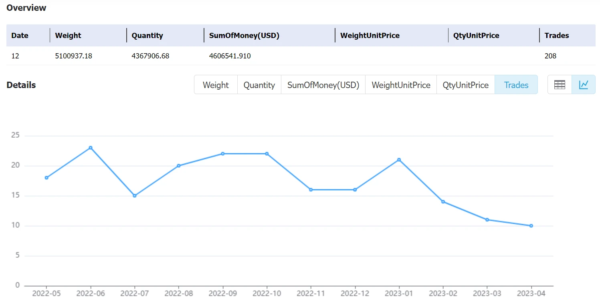
Task: Click the 2022-10 x-axis label
Action: (x=267, y=293)
